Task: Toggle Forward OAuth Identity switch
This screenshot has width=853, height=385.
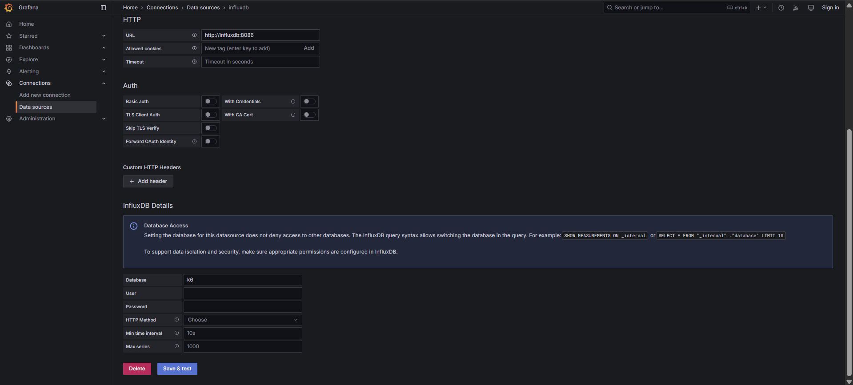Action: [211, 142]
